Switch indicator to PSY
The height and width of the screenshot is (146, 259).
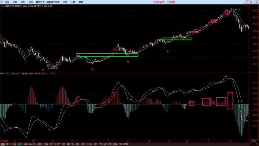coord(120,144)
